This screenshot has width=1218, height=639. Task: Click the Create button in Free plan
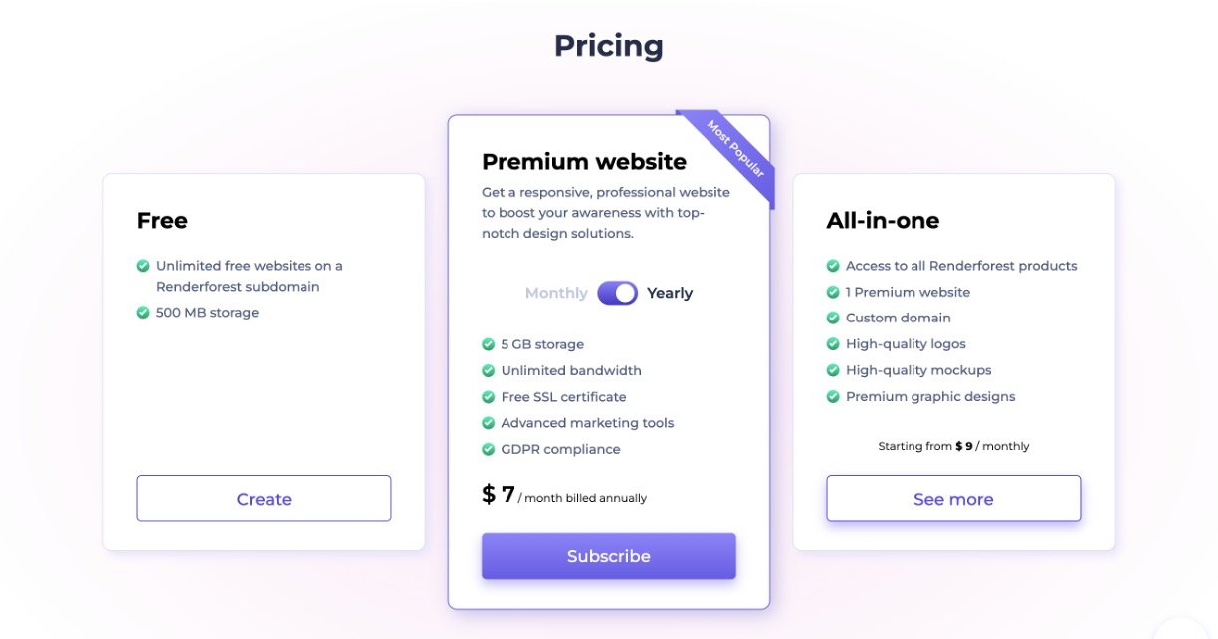264,499
